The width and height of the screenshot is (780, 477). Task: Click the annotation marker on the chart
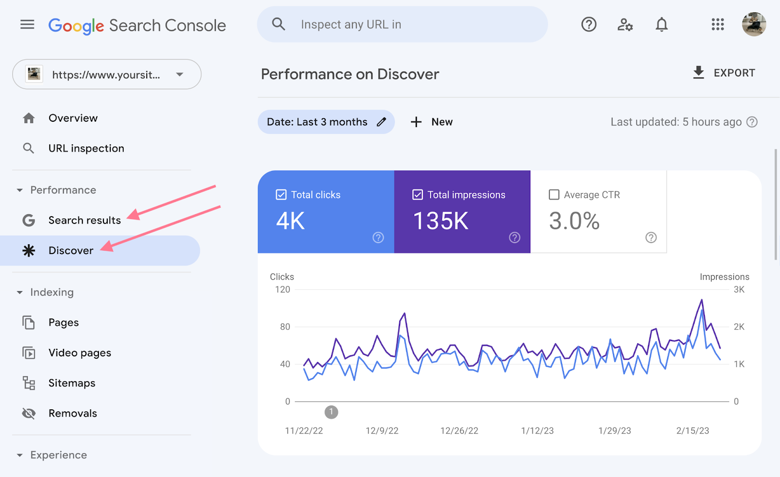click(x=331, y=412)
